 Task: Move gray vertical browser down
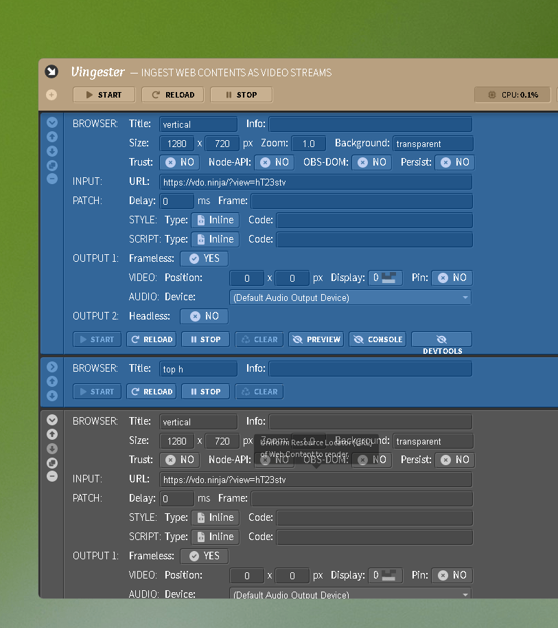coord(52,449)
